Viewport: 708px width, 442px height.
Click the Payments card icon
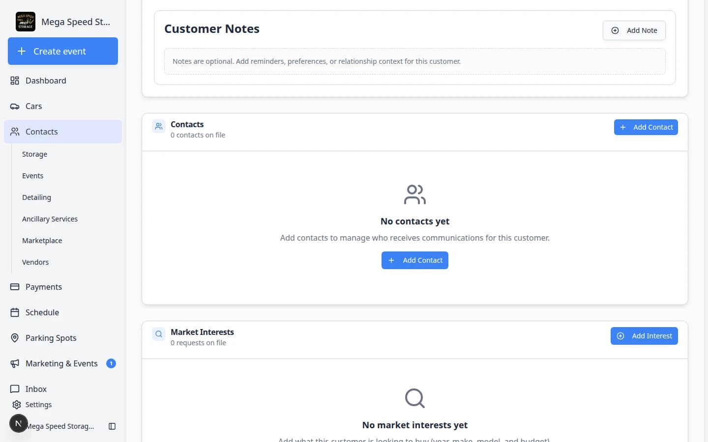click(x=15, y=287)
